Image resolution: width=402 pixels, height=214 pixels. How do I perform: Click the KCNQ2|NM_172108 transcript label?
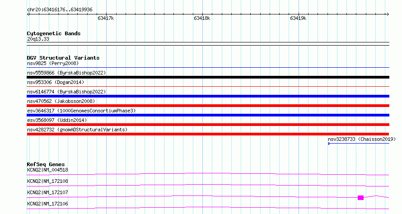pos(47,181)
